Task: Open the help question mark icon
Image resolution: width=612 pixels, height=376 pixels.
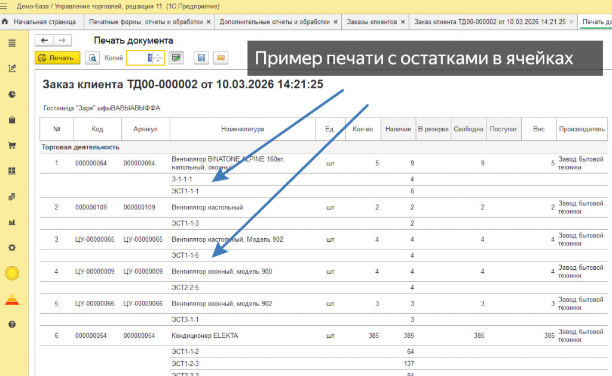Action: pos(12,324)
